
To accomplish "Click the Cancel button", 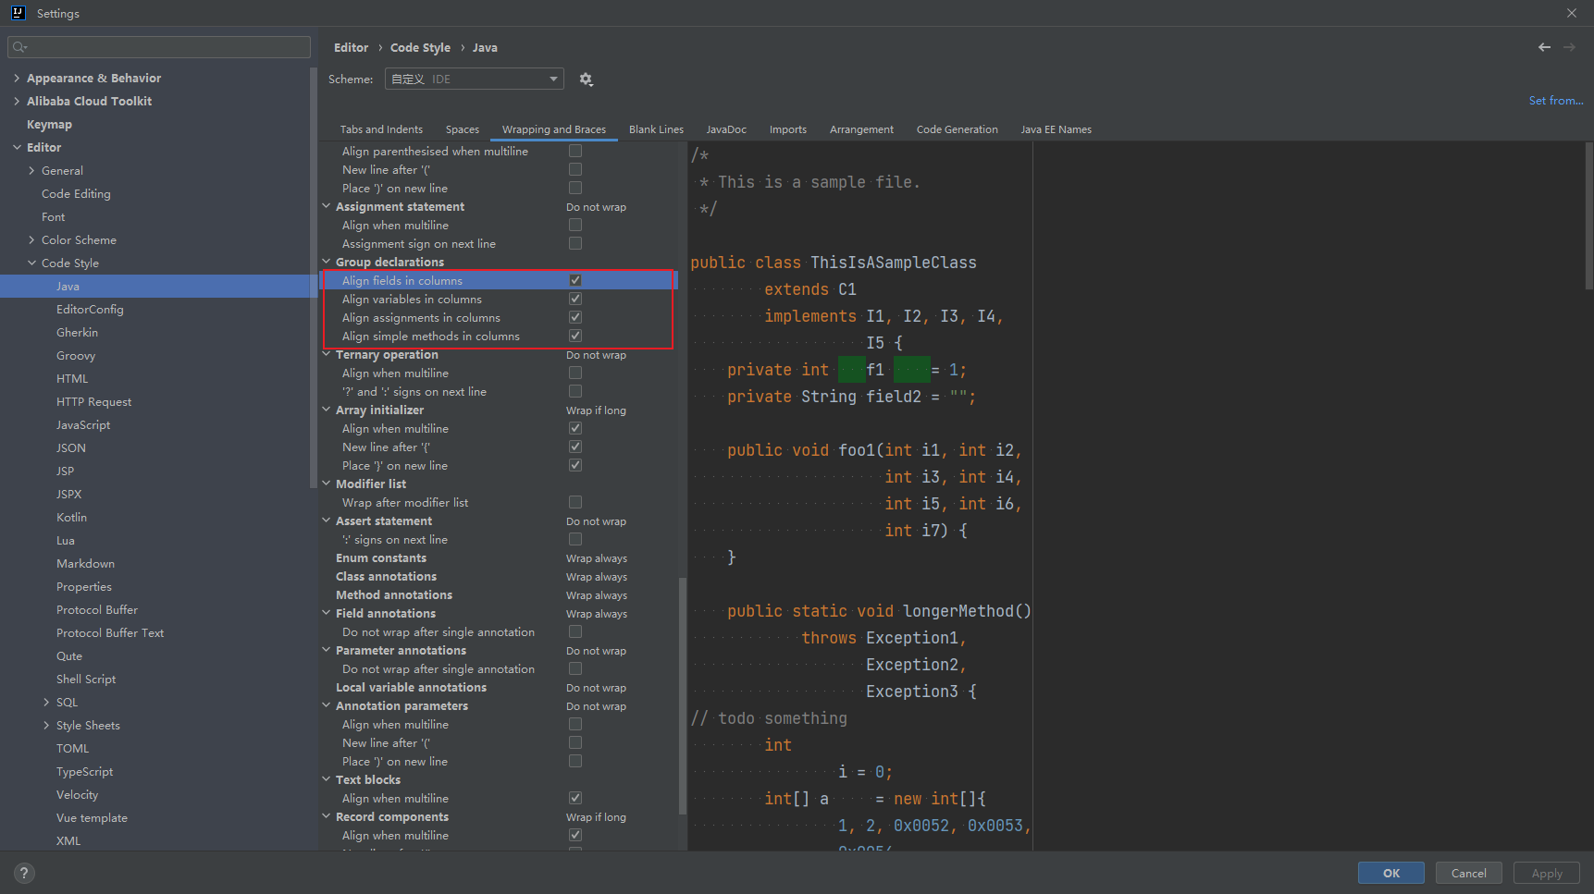I will tap(1469, 873).
